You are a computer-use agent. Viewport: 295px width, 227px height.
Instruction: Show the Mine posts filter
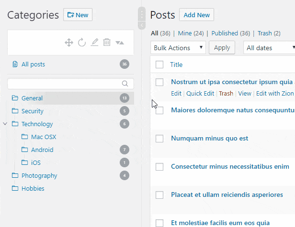tap(191, 33)
